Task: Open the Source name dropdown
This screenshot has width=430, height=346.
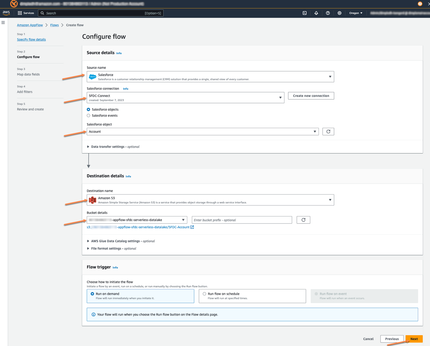Action: tap(210, 77)
